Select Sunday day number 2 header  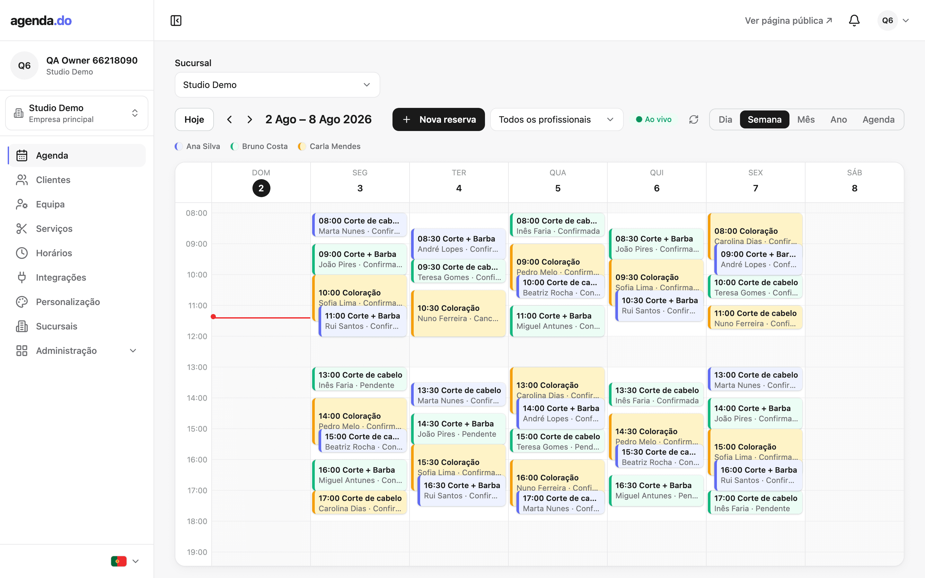click(261, 188)
